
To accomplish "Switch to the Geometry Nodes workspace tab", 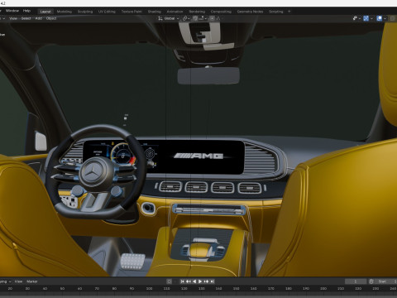I will coord(250,12).
